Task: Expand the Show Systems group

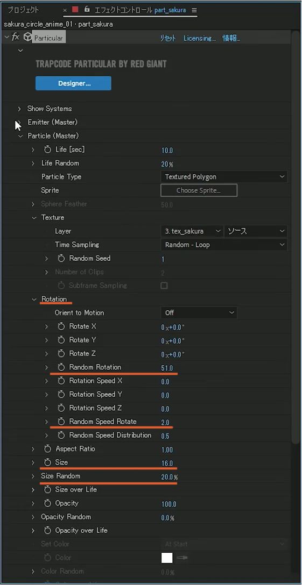Action: pyautogui.click(x=19, y=109)
